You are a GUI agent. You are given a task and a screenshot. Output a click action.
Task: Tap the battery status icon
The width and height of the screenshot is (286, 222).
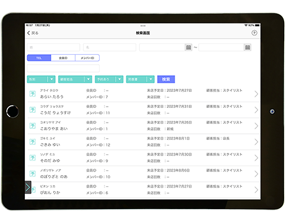point(257,25)
